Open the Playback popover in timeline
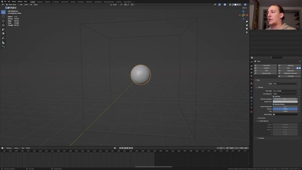The height and width of the screenshot is (170, 302). coord(9,148)
